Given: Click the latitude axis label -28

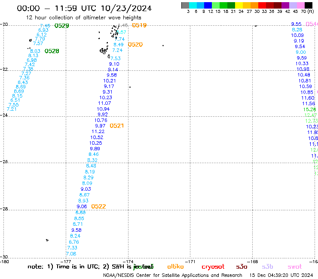Looking at the screenshot, I should tap(4, 209).
